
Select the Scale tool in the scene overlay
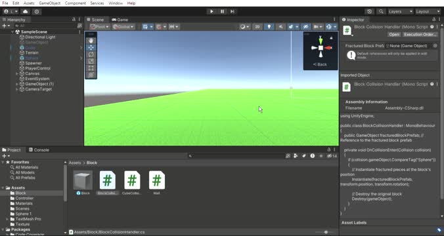(x=91, y=61)
